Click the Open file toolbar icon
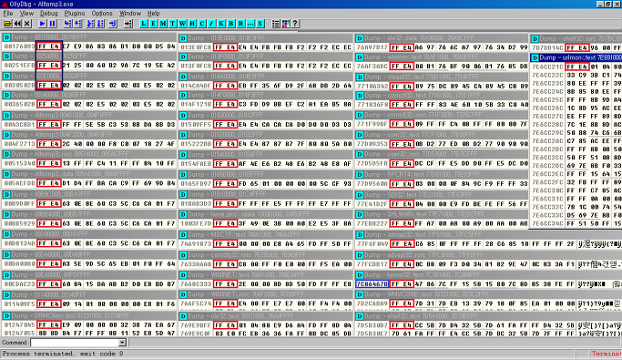The height and width of the screenshot is (360, 622). click(x=7, y=24)
